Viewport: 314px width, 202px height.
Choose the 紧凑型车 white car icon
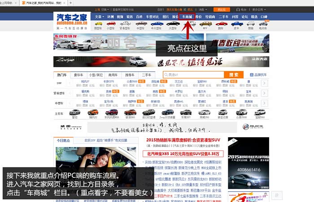125,24
